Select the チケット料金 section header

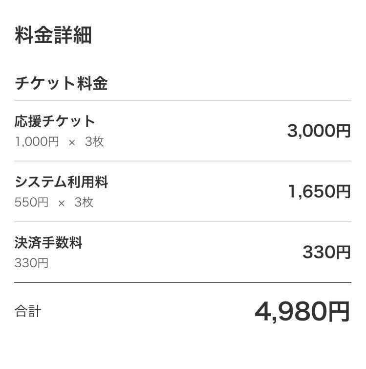pos(61,84)
